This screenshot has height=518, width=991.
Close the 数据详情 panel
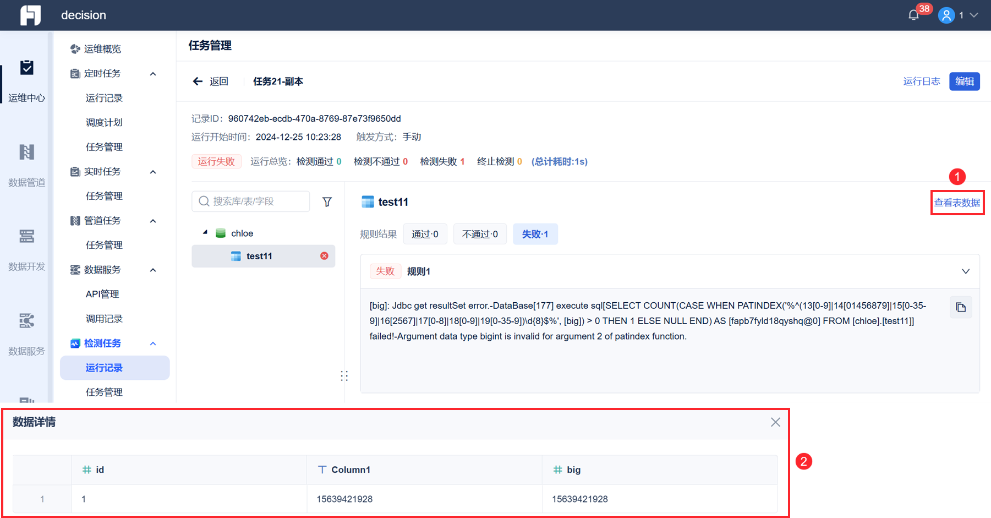[x=775, y=422]
